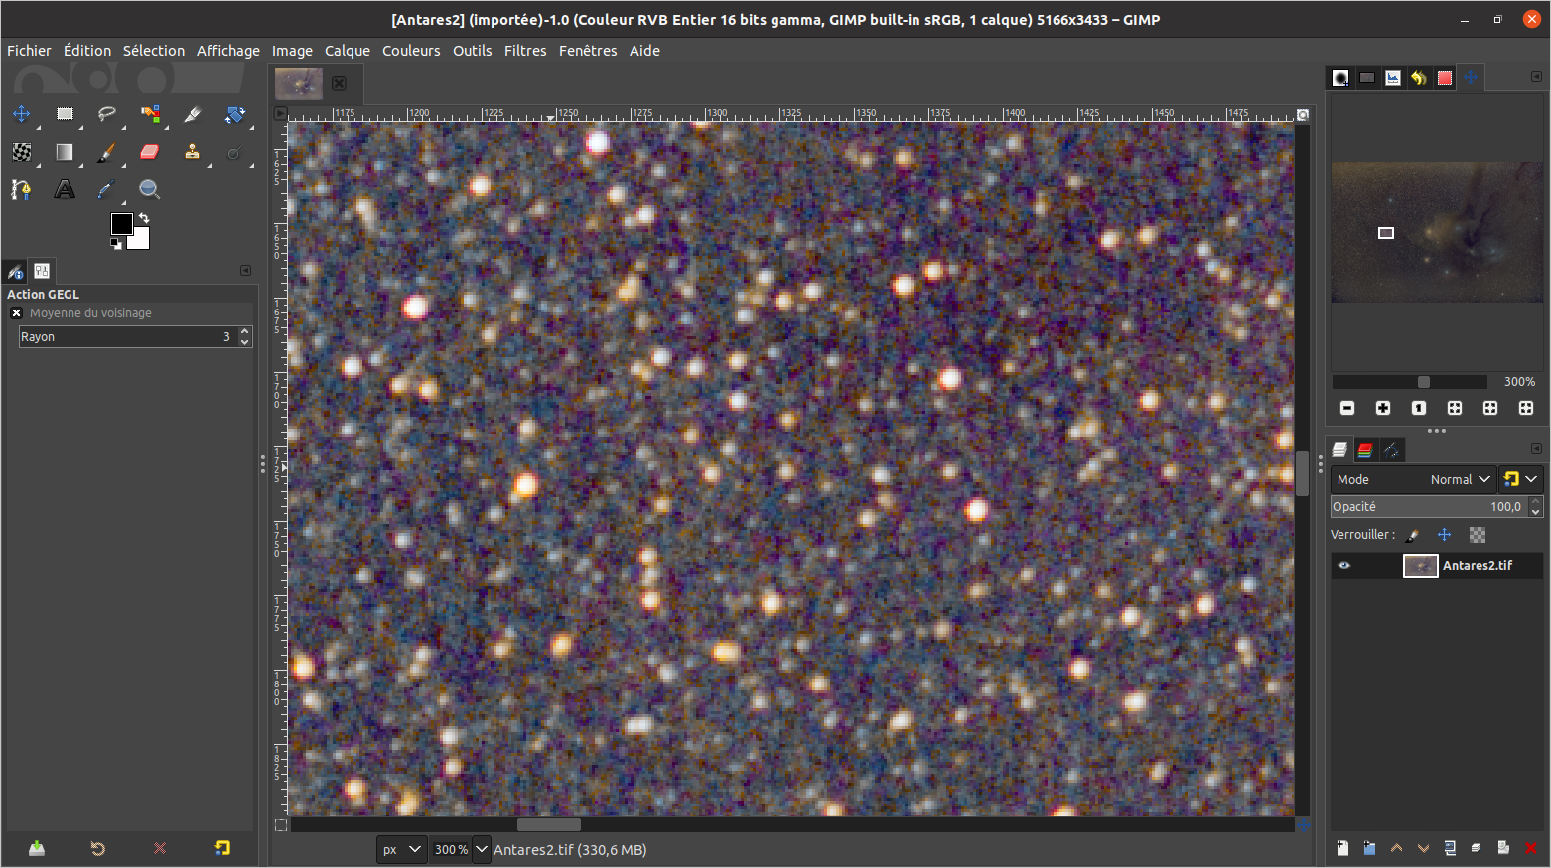Open the Filtres menu

525,51
